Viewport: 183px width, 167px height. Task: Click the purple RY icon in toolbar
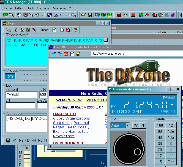(172, 15)
